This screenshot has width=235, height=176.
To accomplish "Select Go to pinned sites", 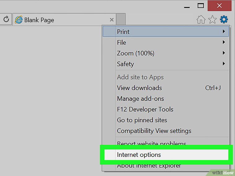I will click(x=142, y=120).
